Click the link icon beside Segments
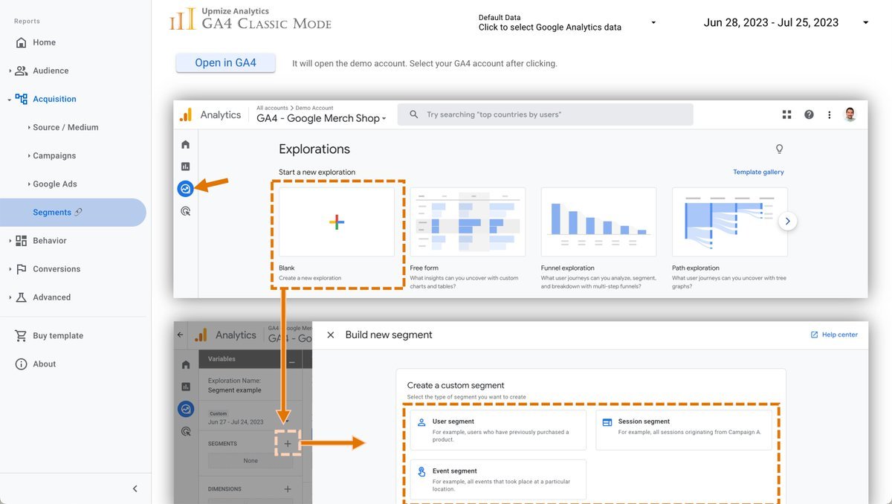 [79, 212]
